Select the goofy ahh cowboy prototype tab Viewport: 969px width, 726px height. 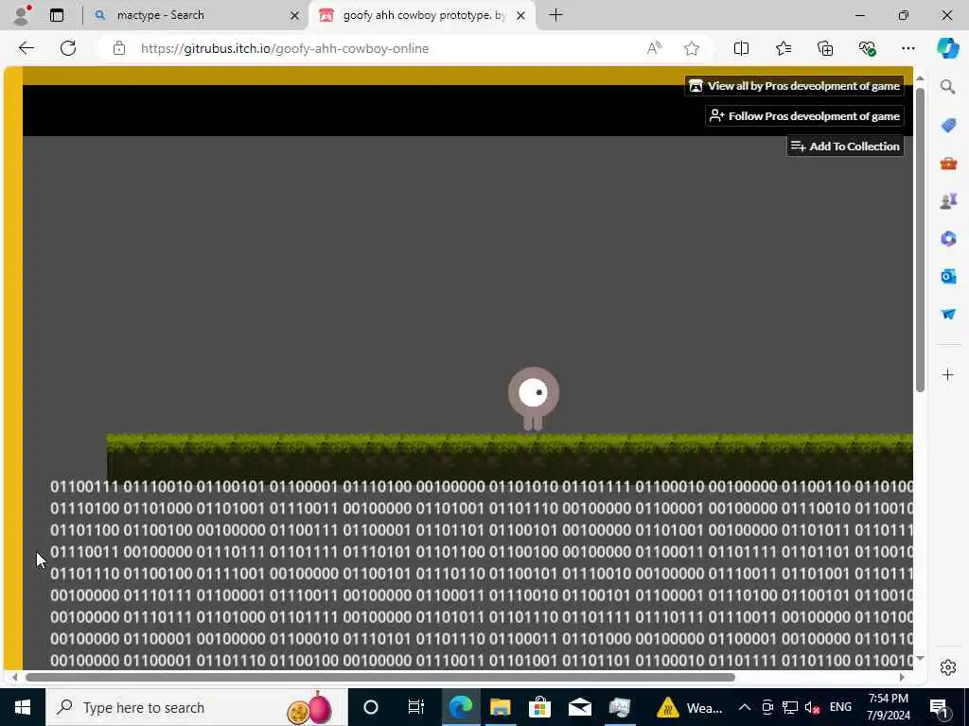[x=423, y=15]
